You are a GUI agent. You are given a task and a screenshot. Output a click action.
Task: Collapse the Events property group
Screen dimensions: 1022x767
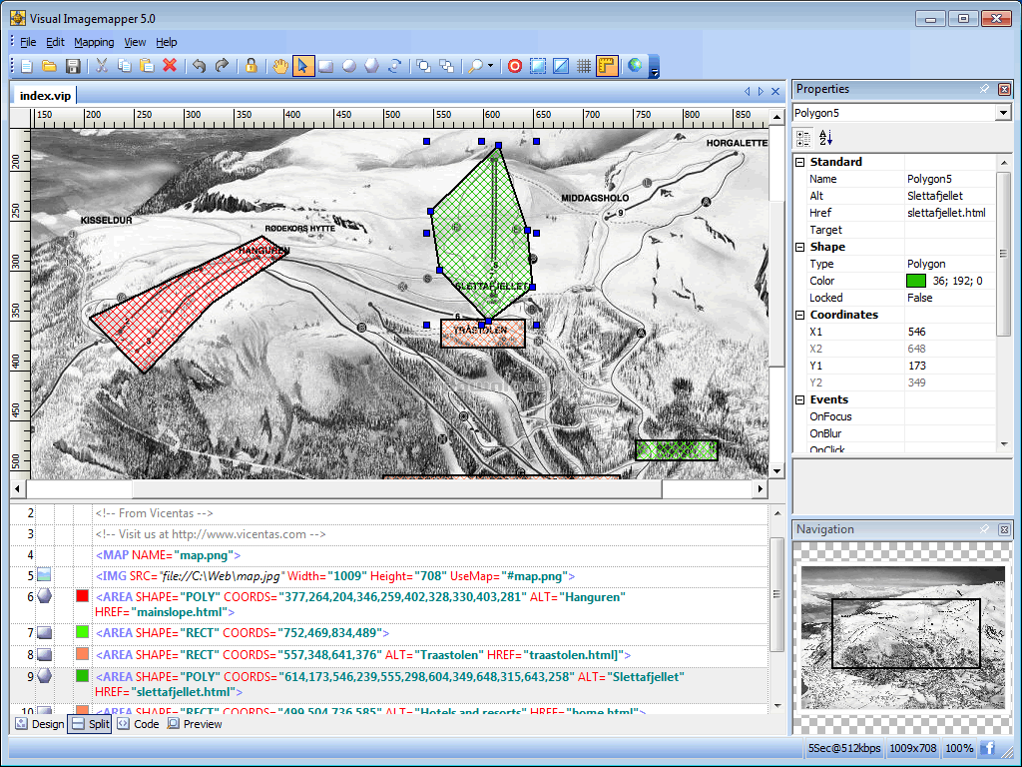[800, 399]
